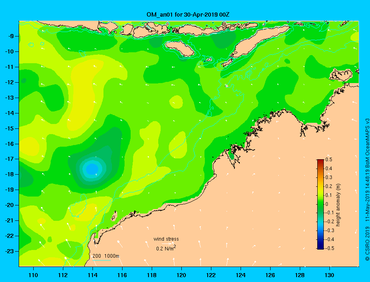Click the "wind stress" legend label
370x282 pixels.
coord(166,239)
